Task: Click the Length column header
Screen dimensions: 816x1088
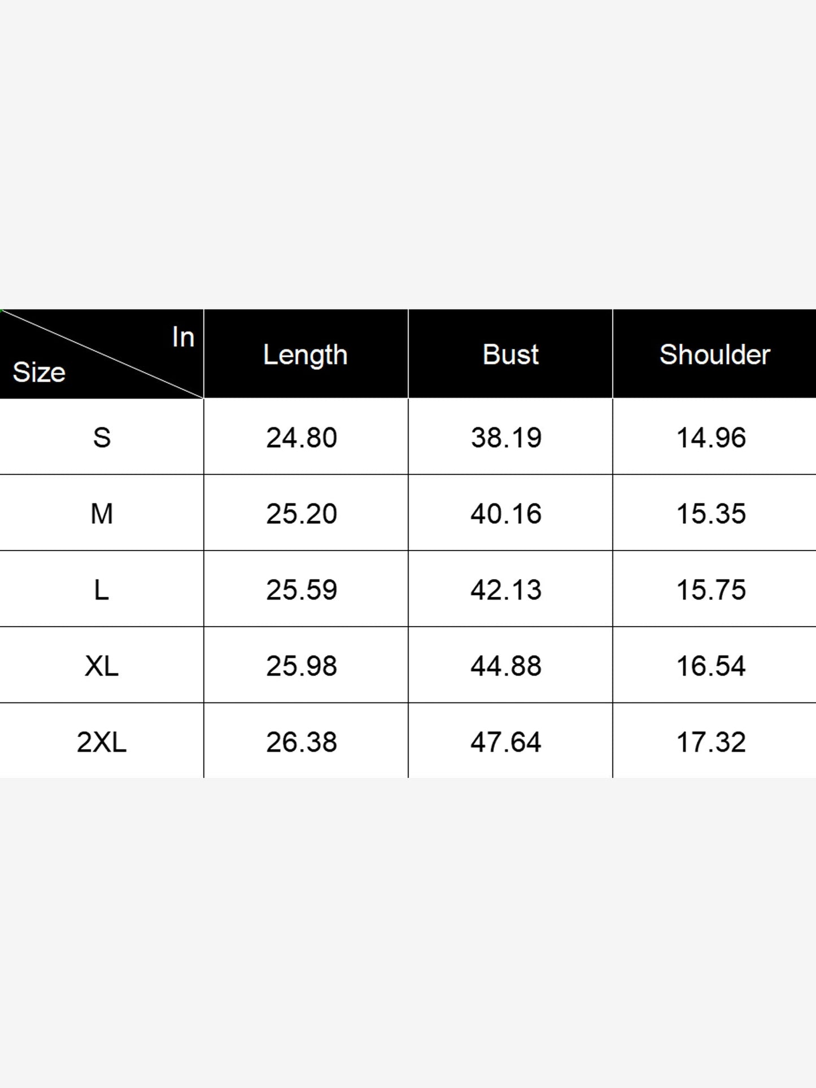Action: coord(306,354)
